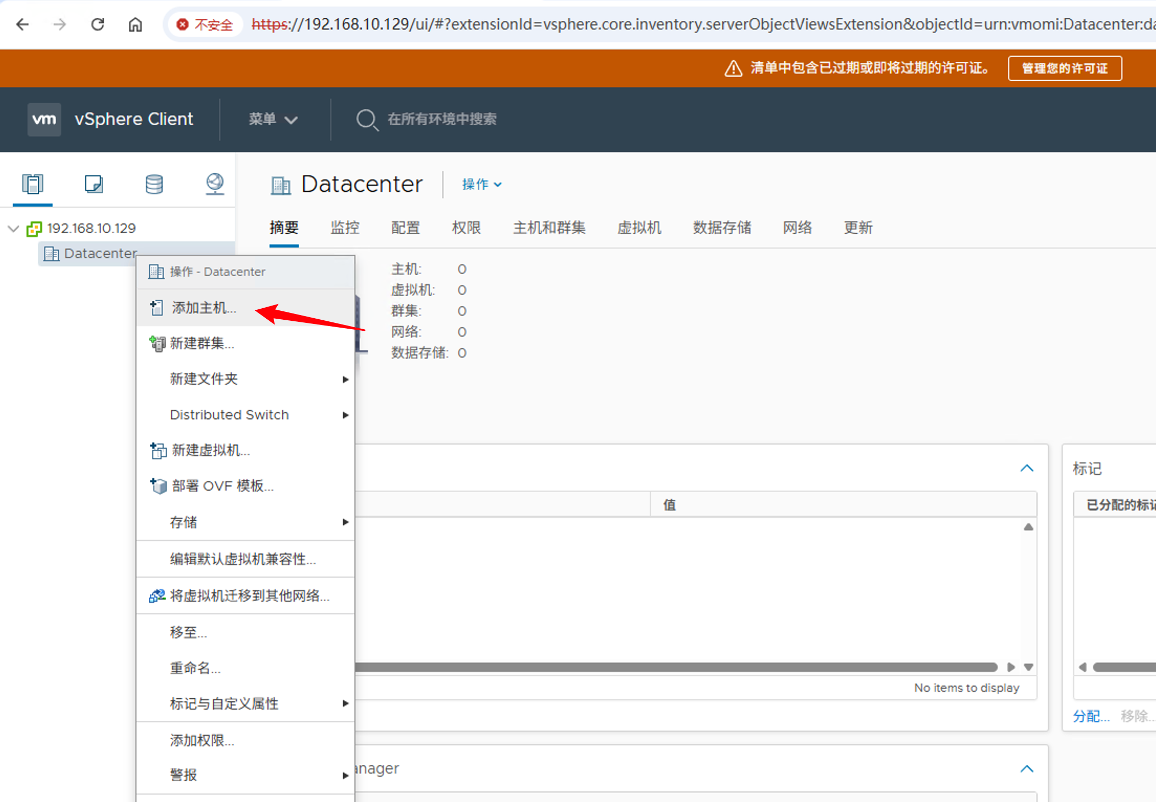
Task: Click the not-secure warning badge
Action: click(204, 25)
